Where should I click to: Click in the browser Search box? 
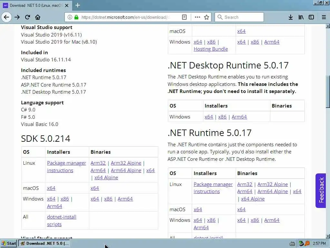(239, 17)
